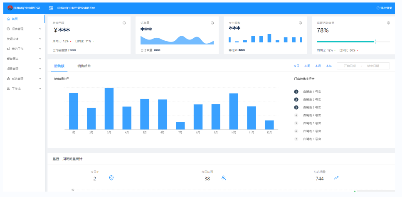Filter sales by 本周
This screenshot has height=197, width=402.
[307, 66]
